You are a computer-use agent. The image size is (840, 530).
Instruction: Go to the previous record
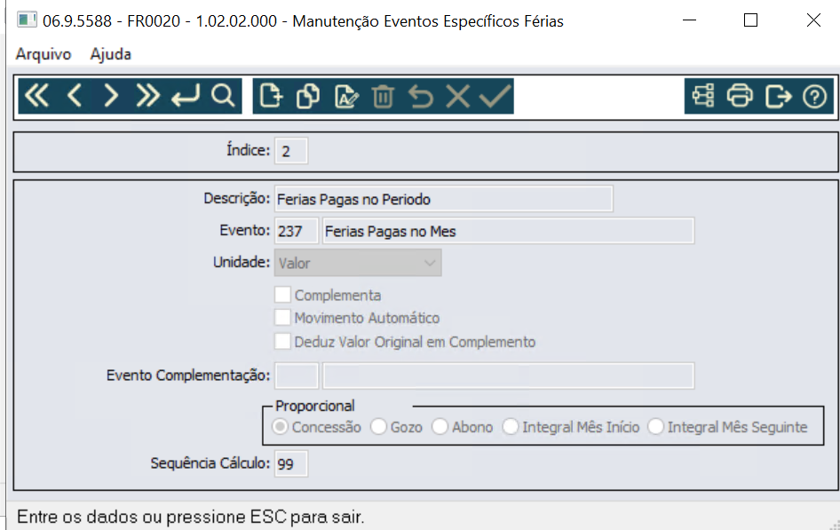[x=75, y=97]
